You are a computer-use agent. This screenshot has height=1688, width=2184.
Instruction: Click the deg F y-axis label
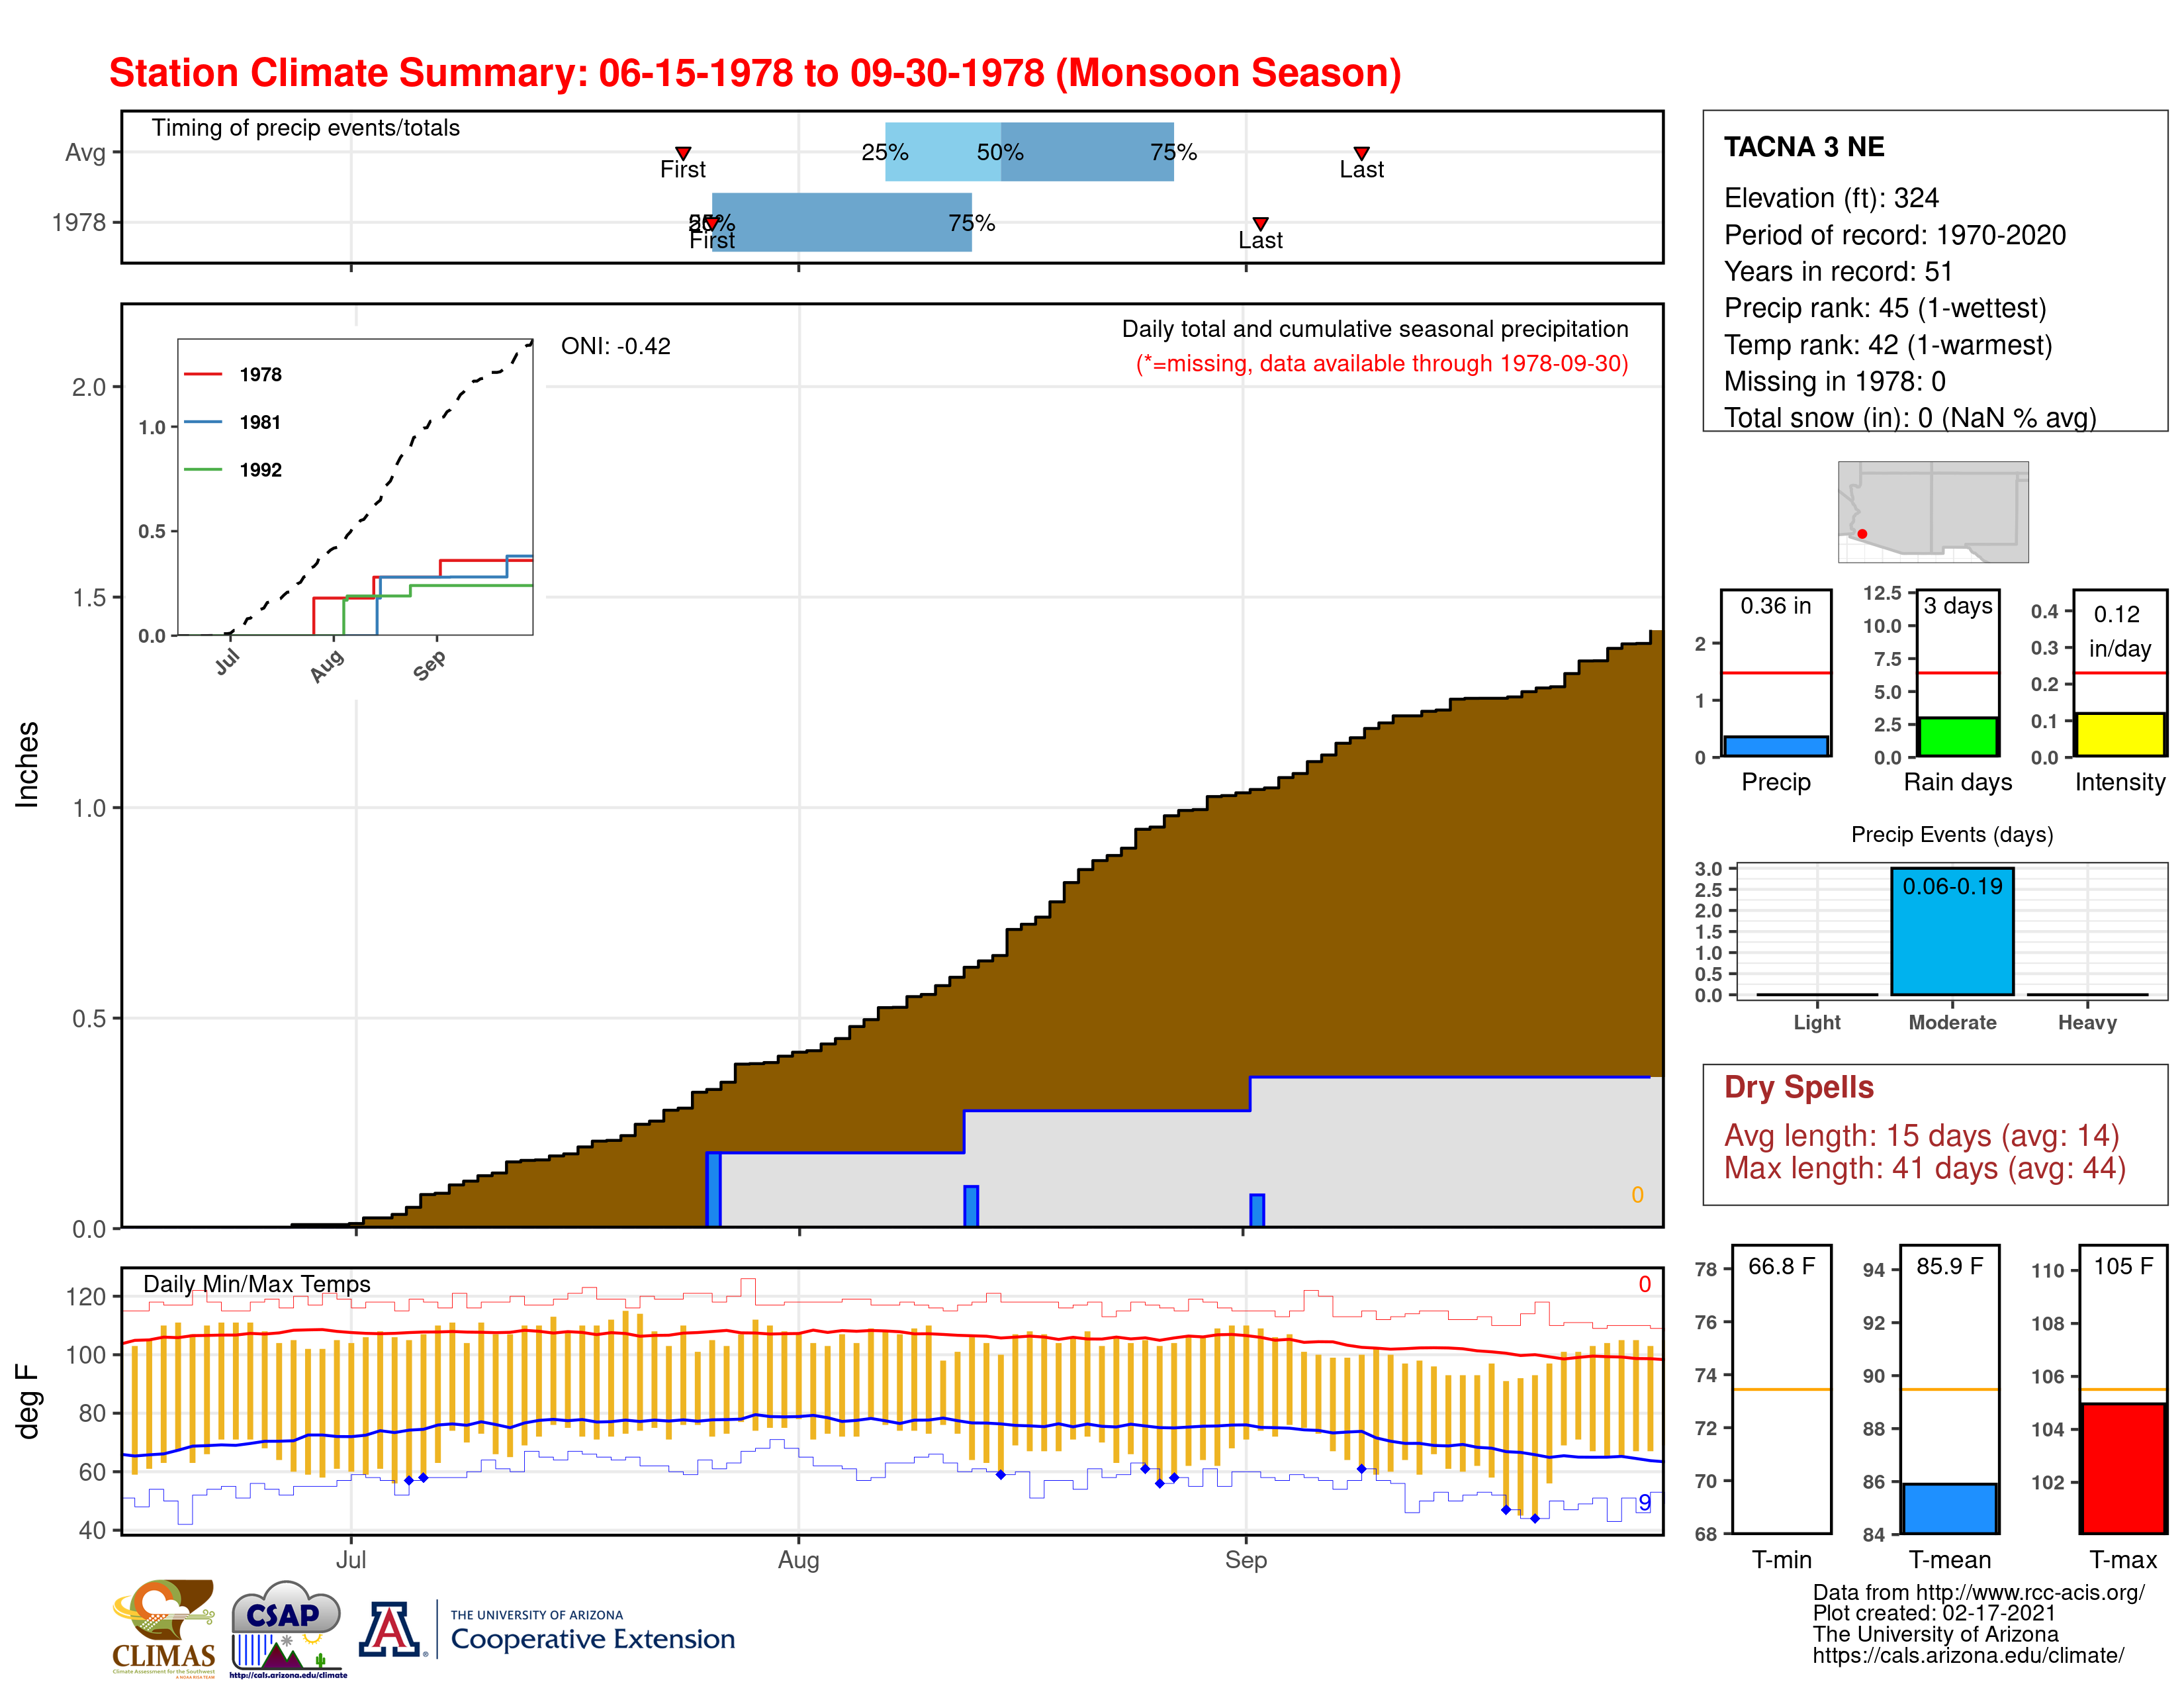click(28, 1401)
